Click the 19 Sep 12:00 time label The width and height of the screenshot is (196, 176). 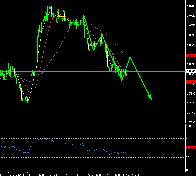pyautogui.click(x=131, y=175)
